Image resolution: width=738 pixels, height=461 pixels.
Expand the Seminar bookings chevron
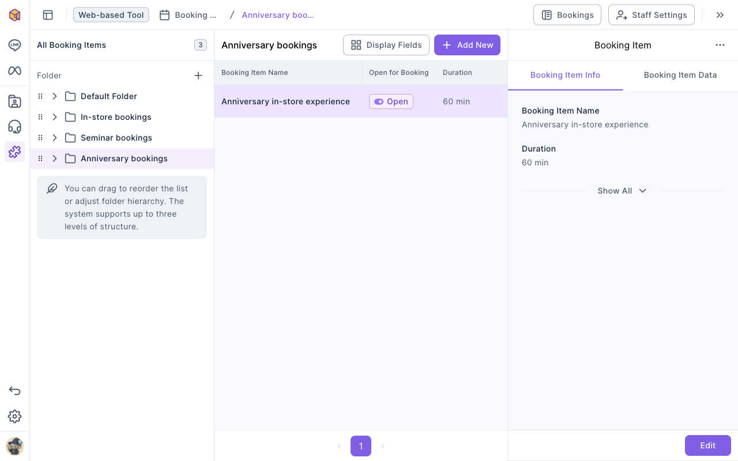[x=55, y=138]
